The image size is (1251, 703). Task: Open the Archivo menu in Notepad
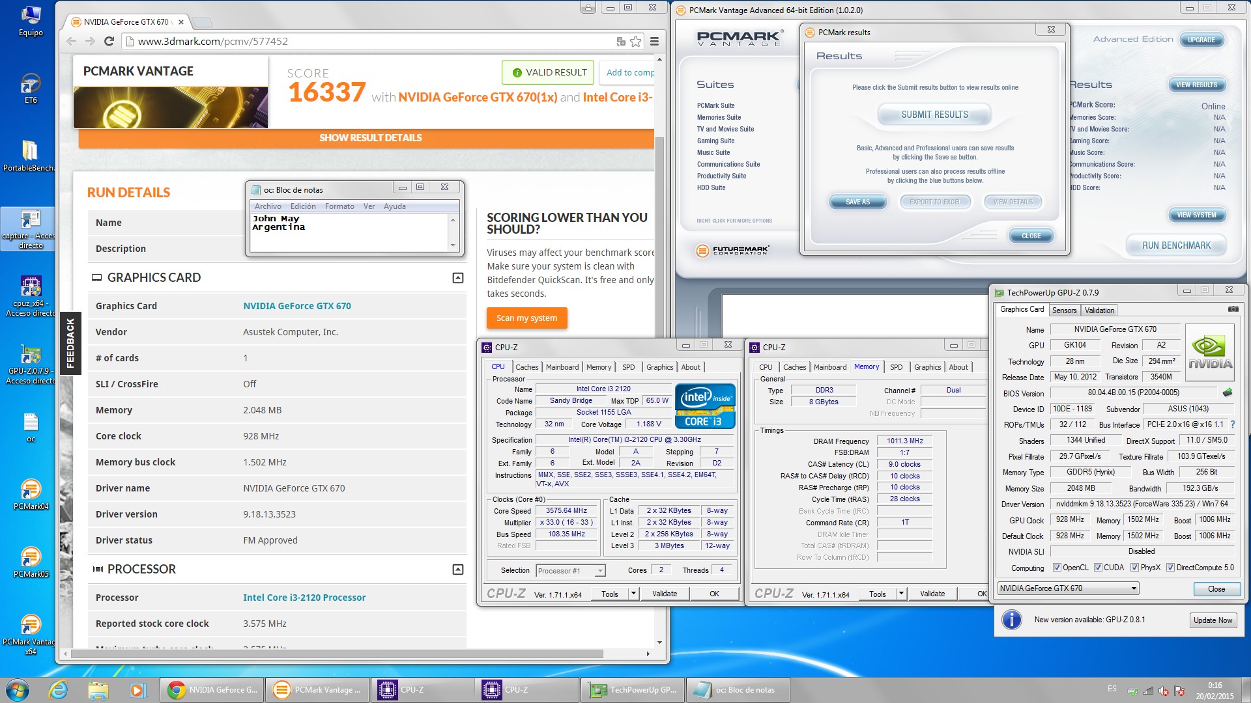point(268,206)
